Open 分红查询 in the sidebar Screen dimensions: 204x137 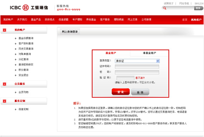coord(24,59)
